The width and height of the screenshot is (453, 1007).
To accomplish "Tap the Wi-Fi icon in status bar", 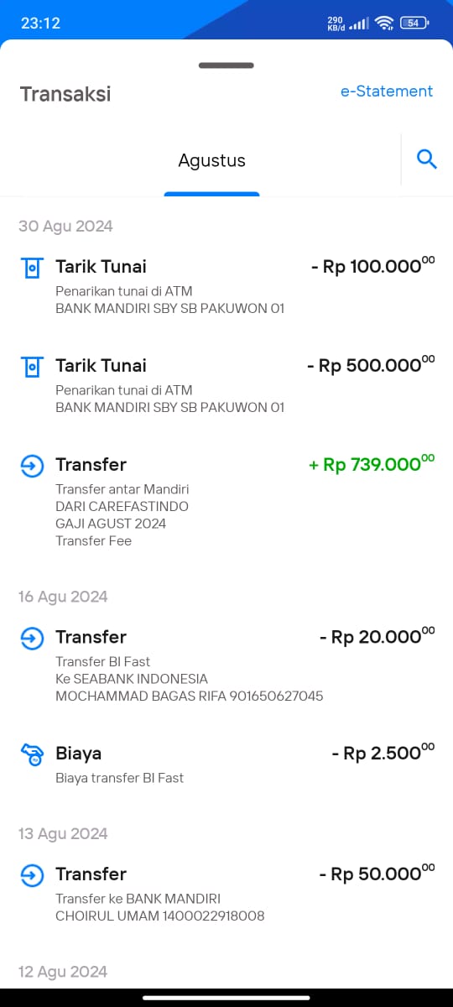I will [385, 23].
